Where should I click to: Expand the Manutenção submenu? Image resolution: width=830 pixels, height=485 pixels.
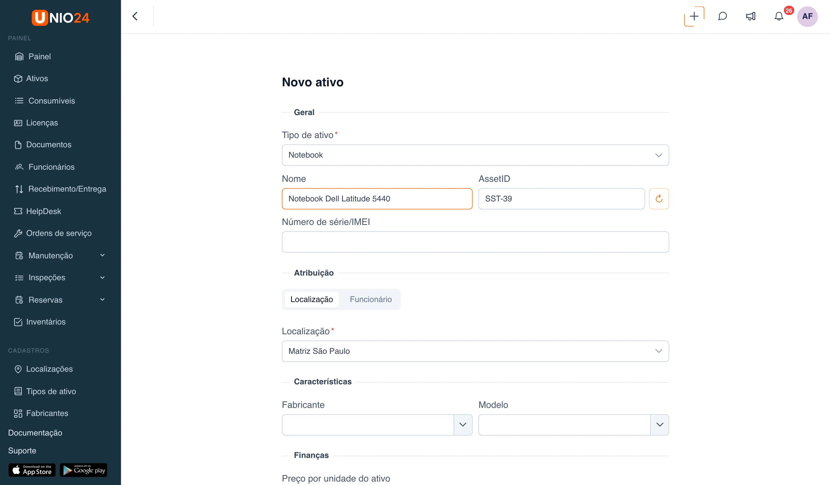click(61, 255)
